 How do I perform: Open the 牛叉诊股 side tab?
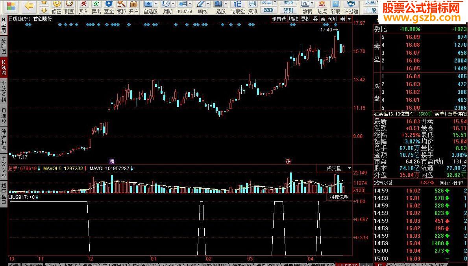[x=4, y=167]
